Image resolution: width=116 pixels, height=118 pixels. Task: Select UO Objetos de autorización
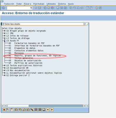(25, 60)
